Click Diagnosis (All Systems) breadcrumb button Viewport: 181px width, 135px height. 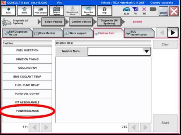109,22
